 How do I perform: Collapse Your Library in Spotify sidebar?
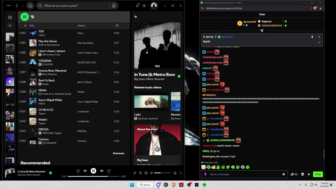[10, 18]
